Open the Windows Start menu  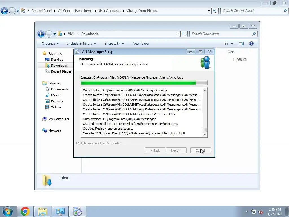tap(8, 212)
